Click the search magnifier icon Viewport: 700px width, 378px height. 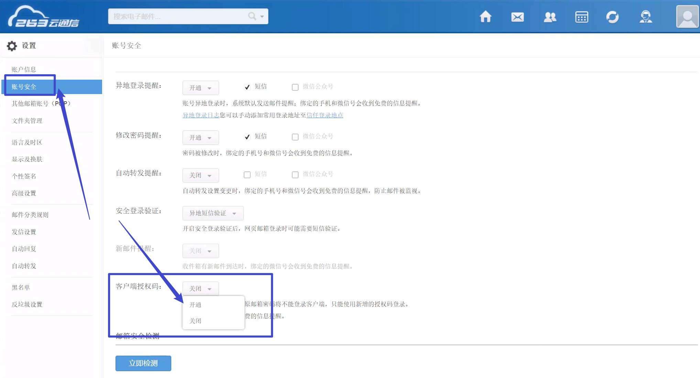pyautogui.click(x=252, y=16)
